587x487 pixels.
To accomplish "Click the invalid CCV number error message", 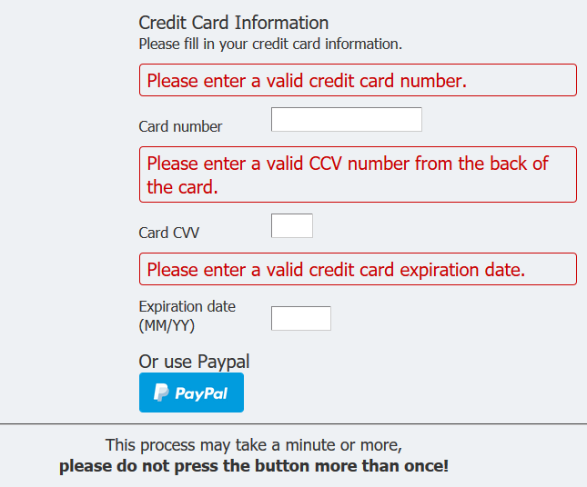I will pyautogui.click(x=348, y=164).
